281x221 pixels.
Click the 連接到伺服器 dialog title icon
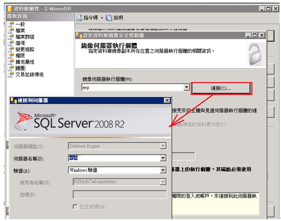[x=14, y=100]
